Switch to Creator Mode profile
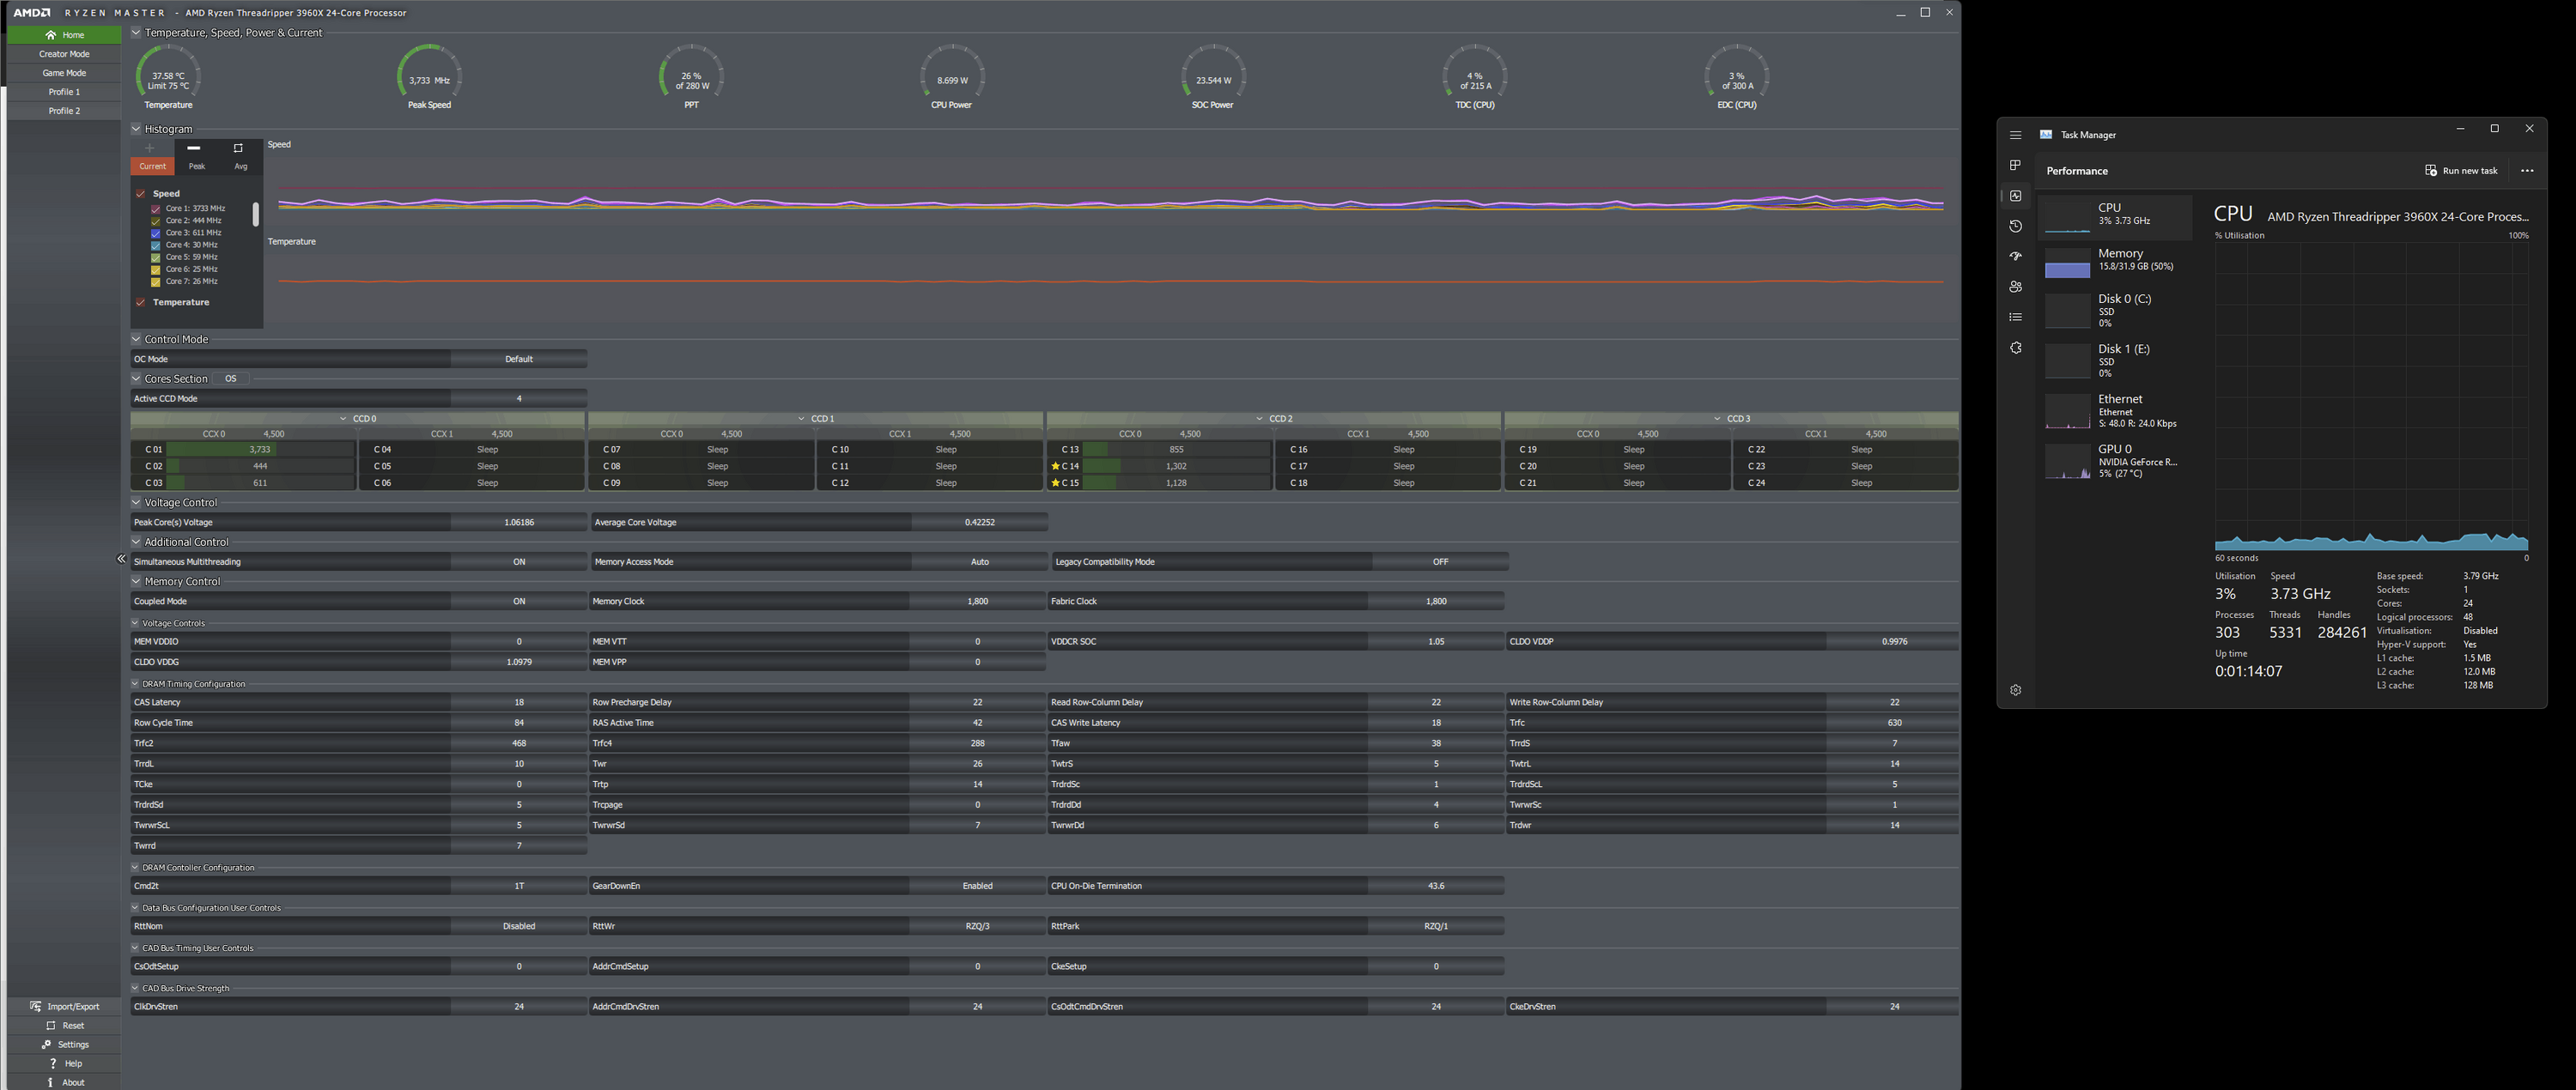Image resolution: width=2576 pixels, height=1090 pixels. pos(64,54)
